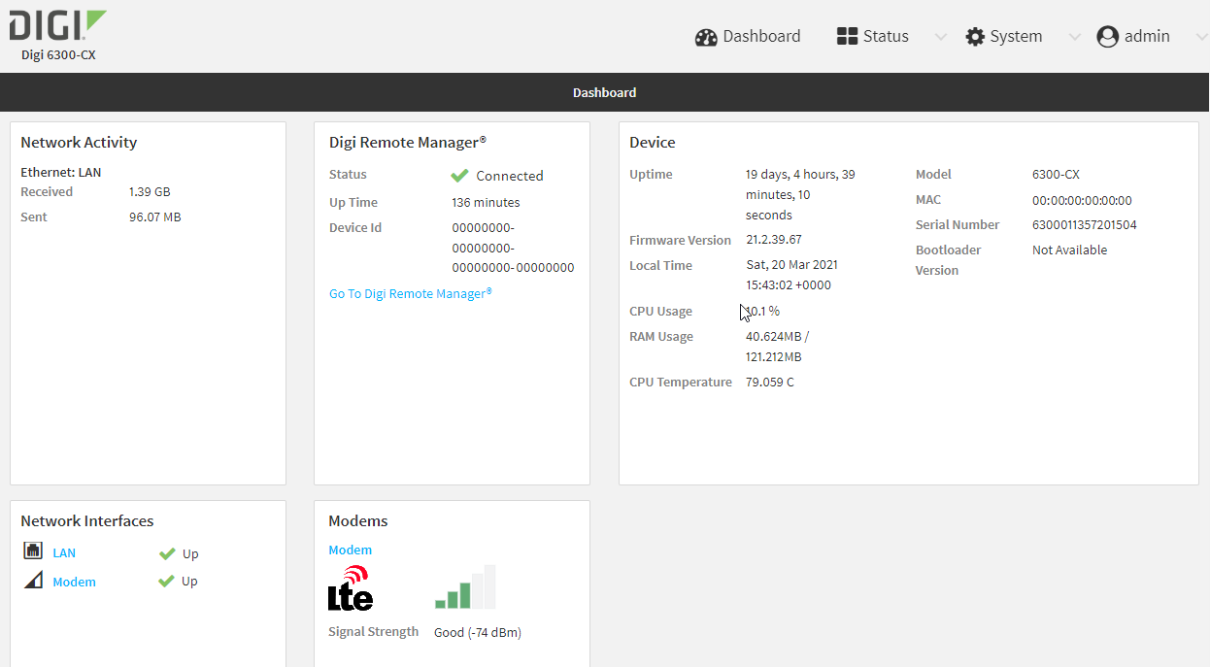Click the CPU Temperature 79.059 C

tap(770, 383)
